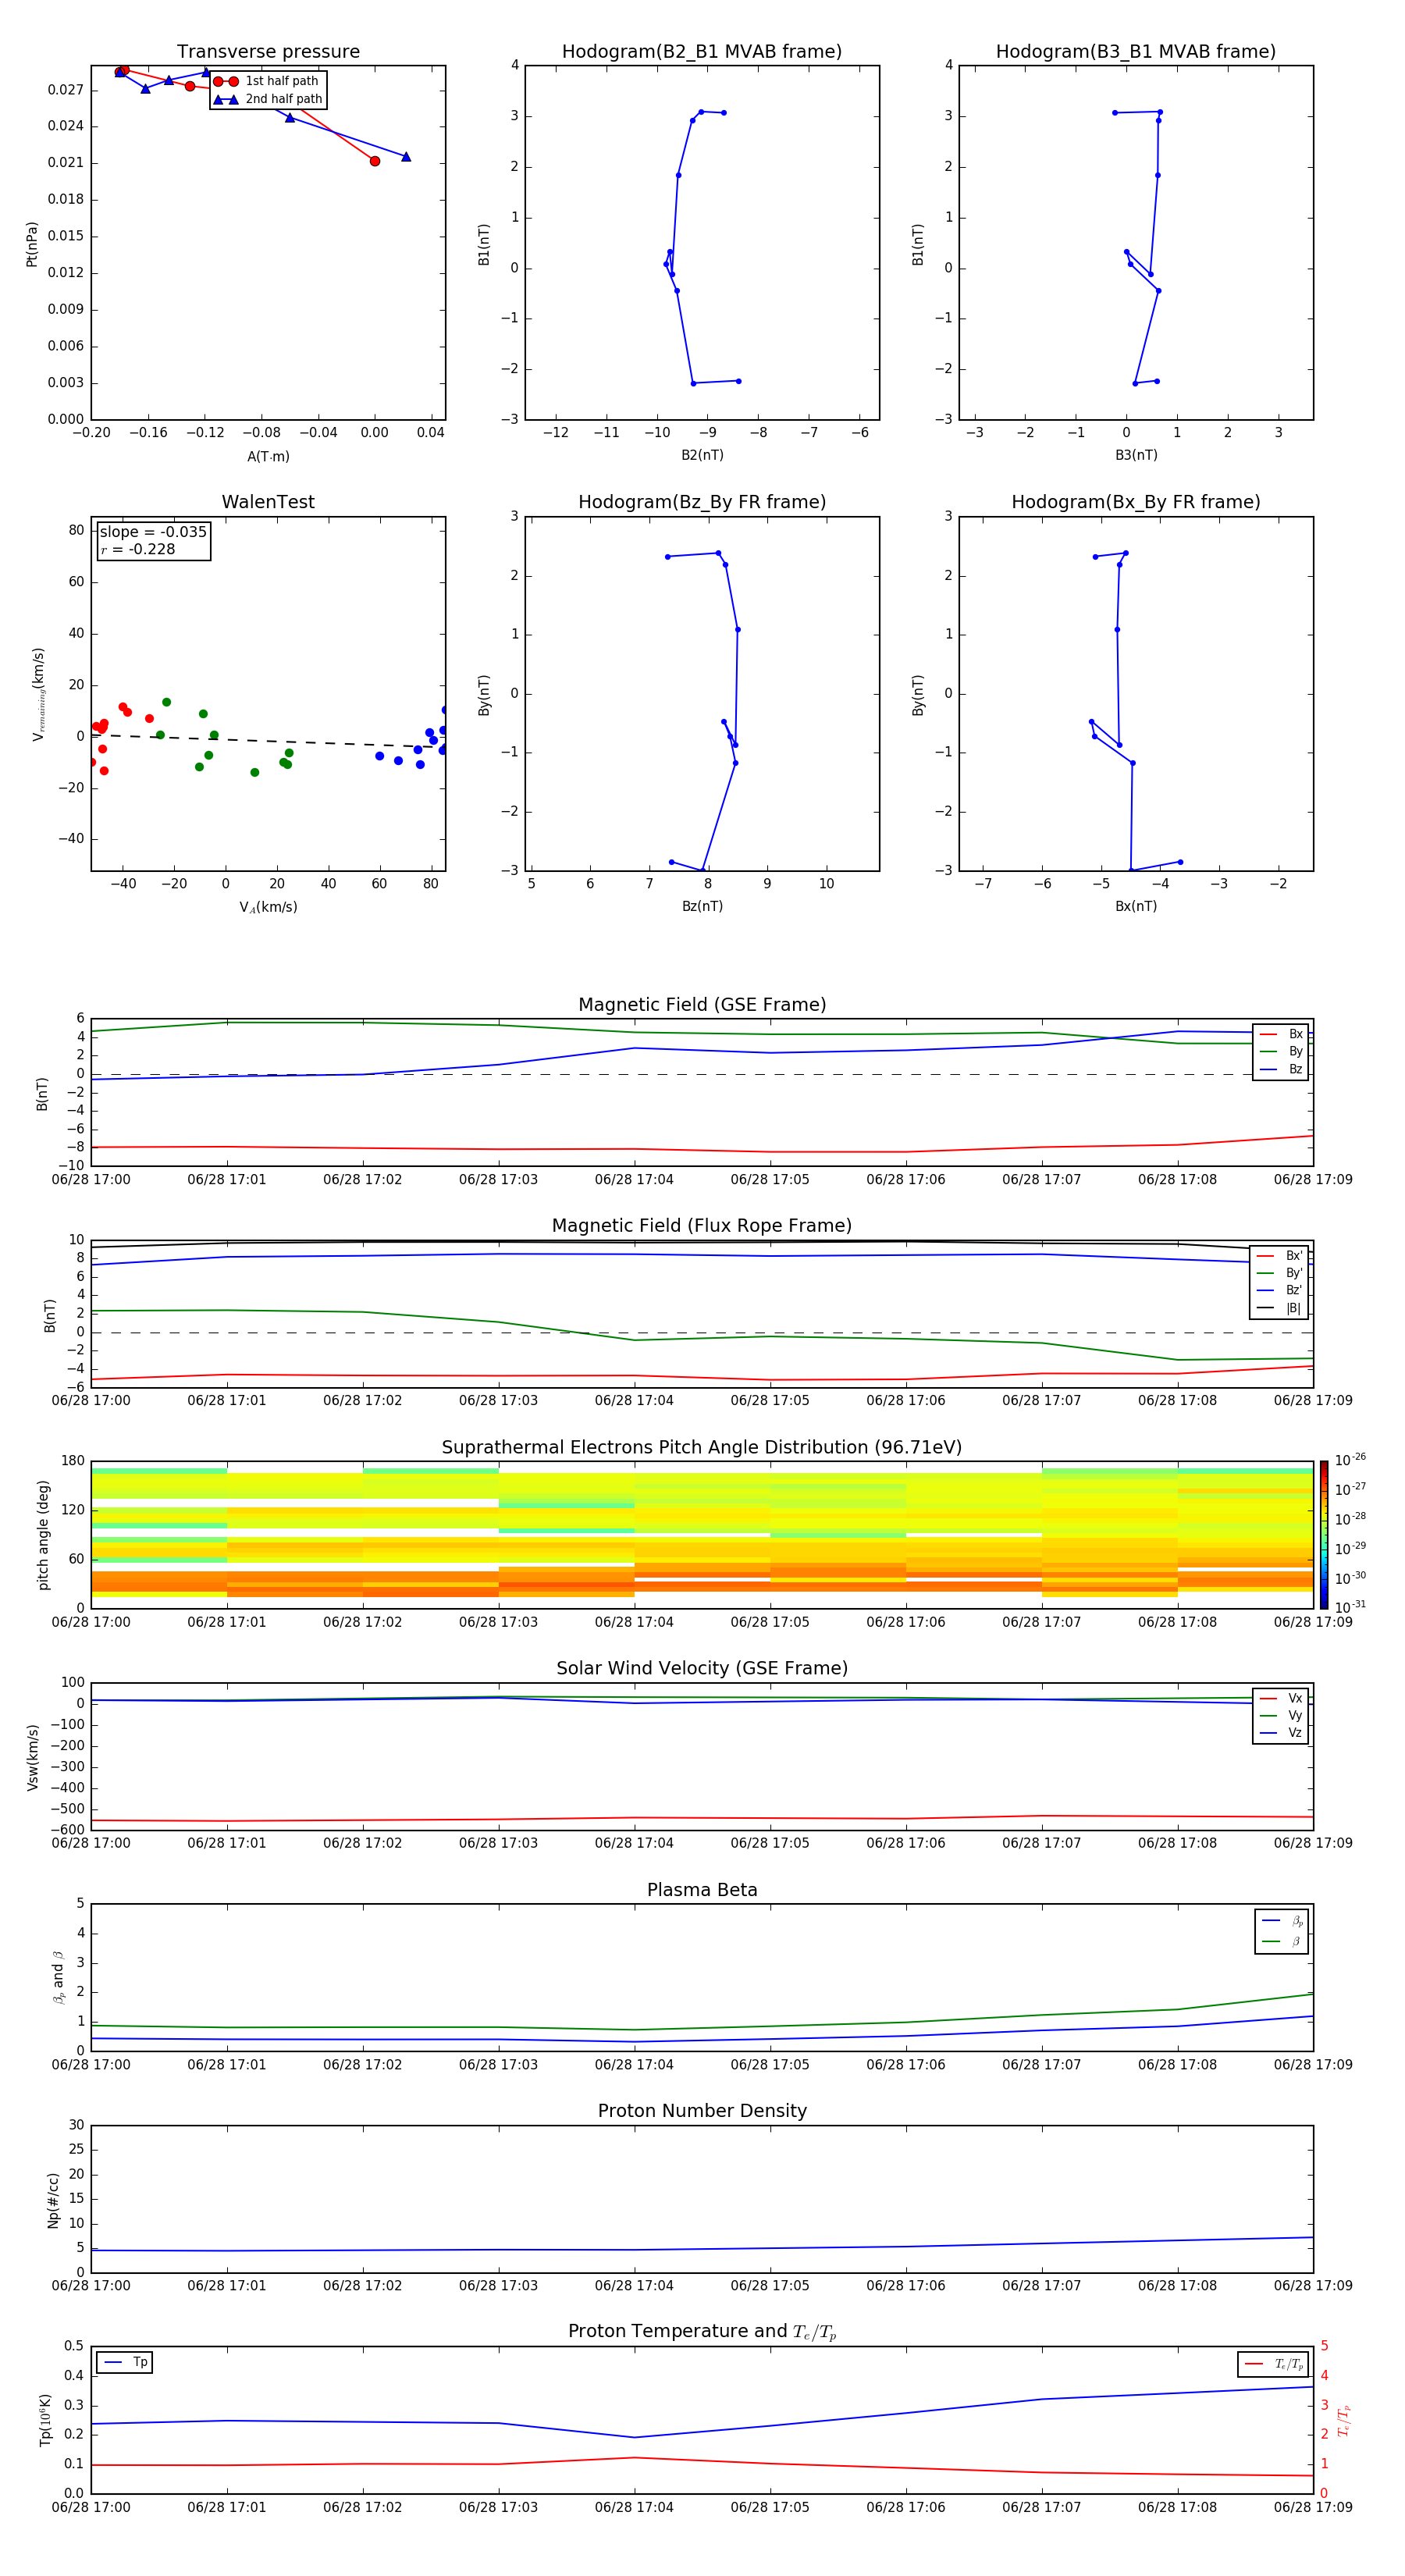Click the Plasma Beta panel title
The height and width of the screenshot is (2576, 1405).
coord(702,1890)
